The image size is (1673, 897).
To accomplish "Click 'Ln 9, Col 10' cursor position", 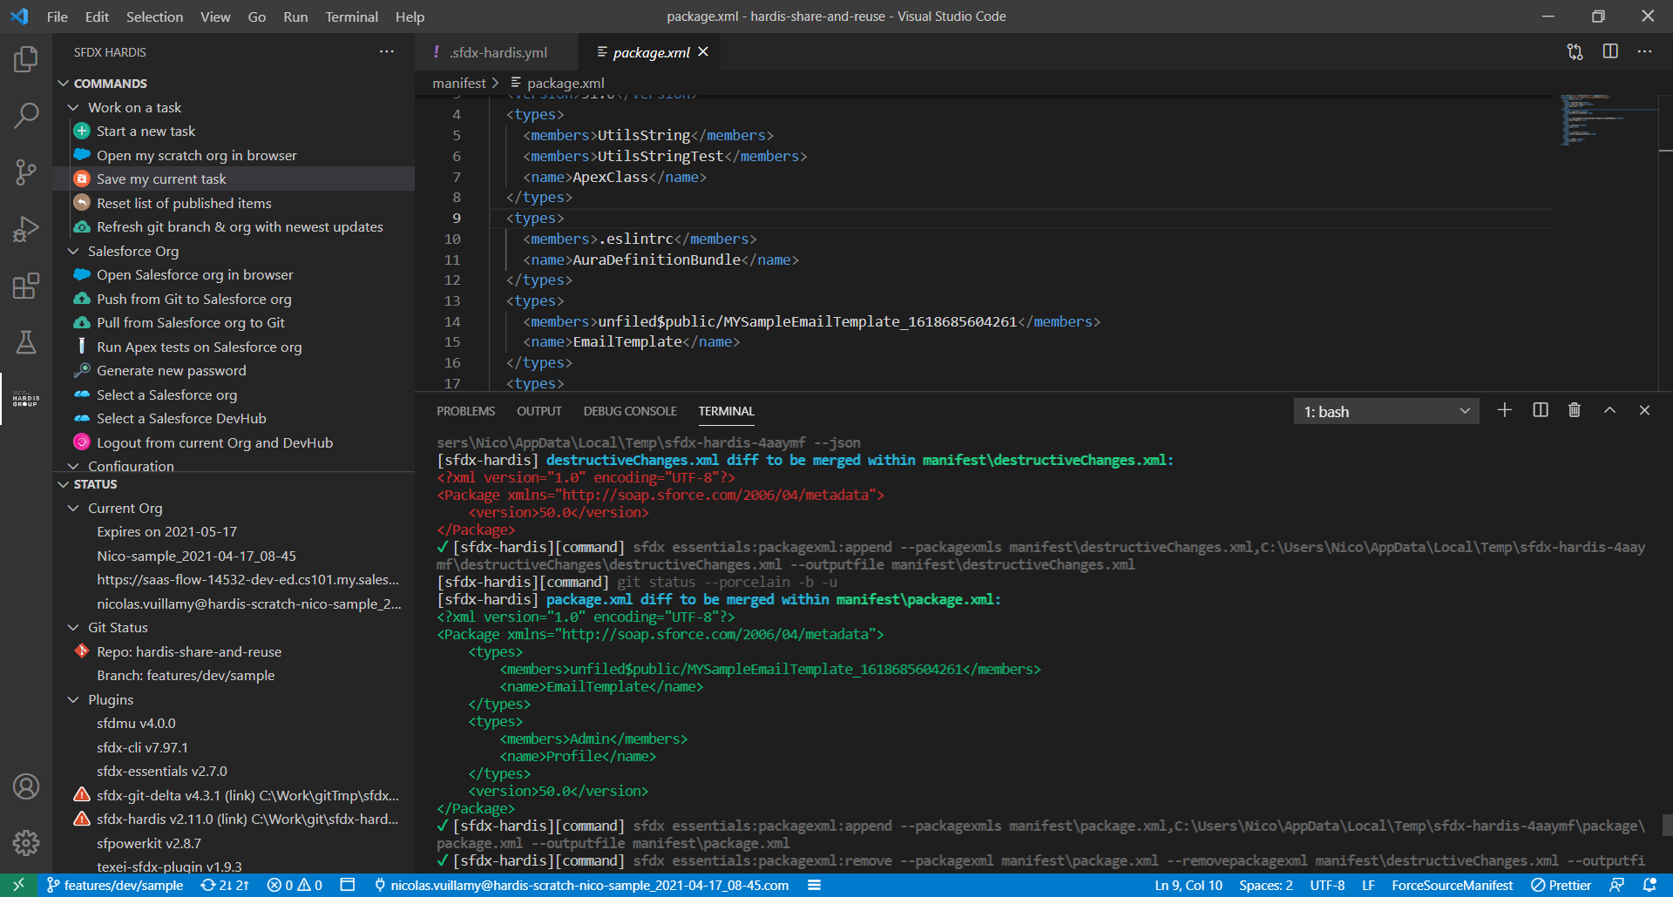I will click(x=1189, y=885).
